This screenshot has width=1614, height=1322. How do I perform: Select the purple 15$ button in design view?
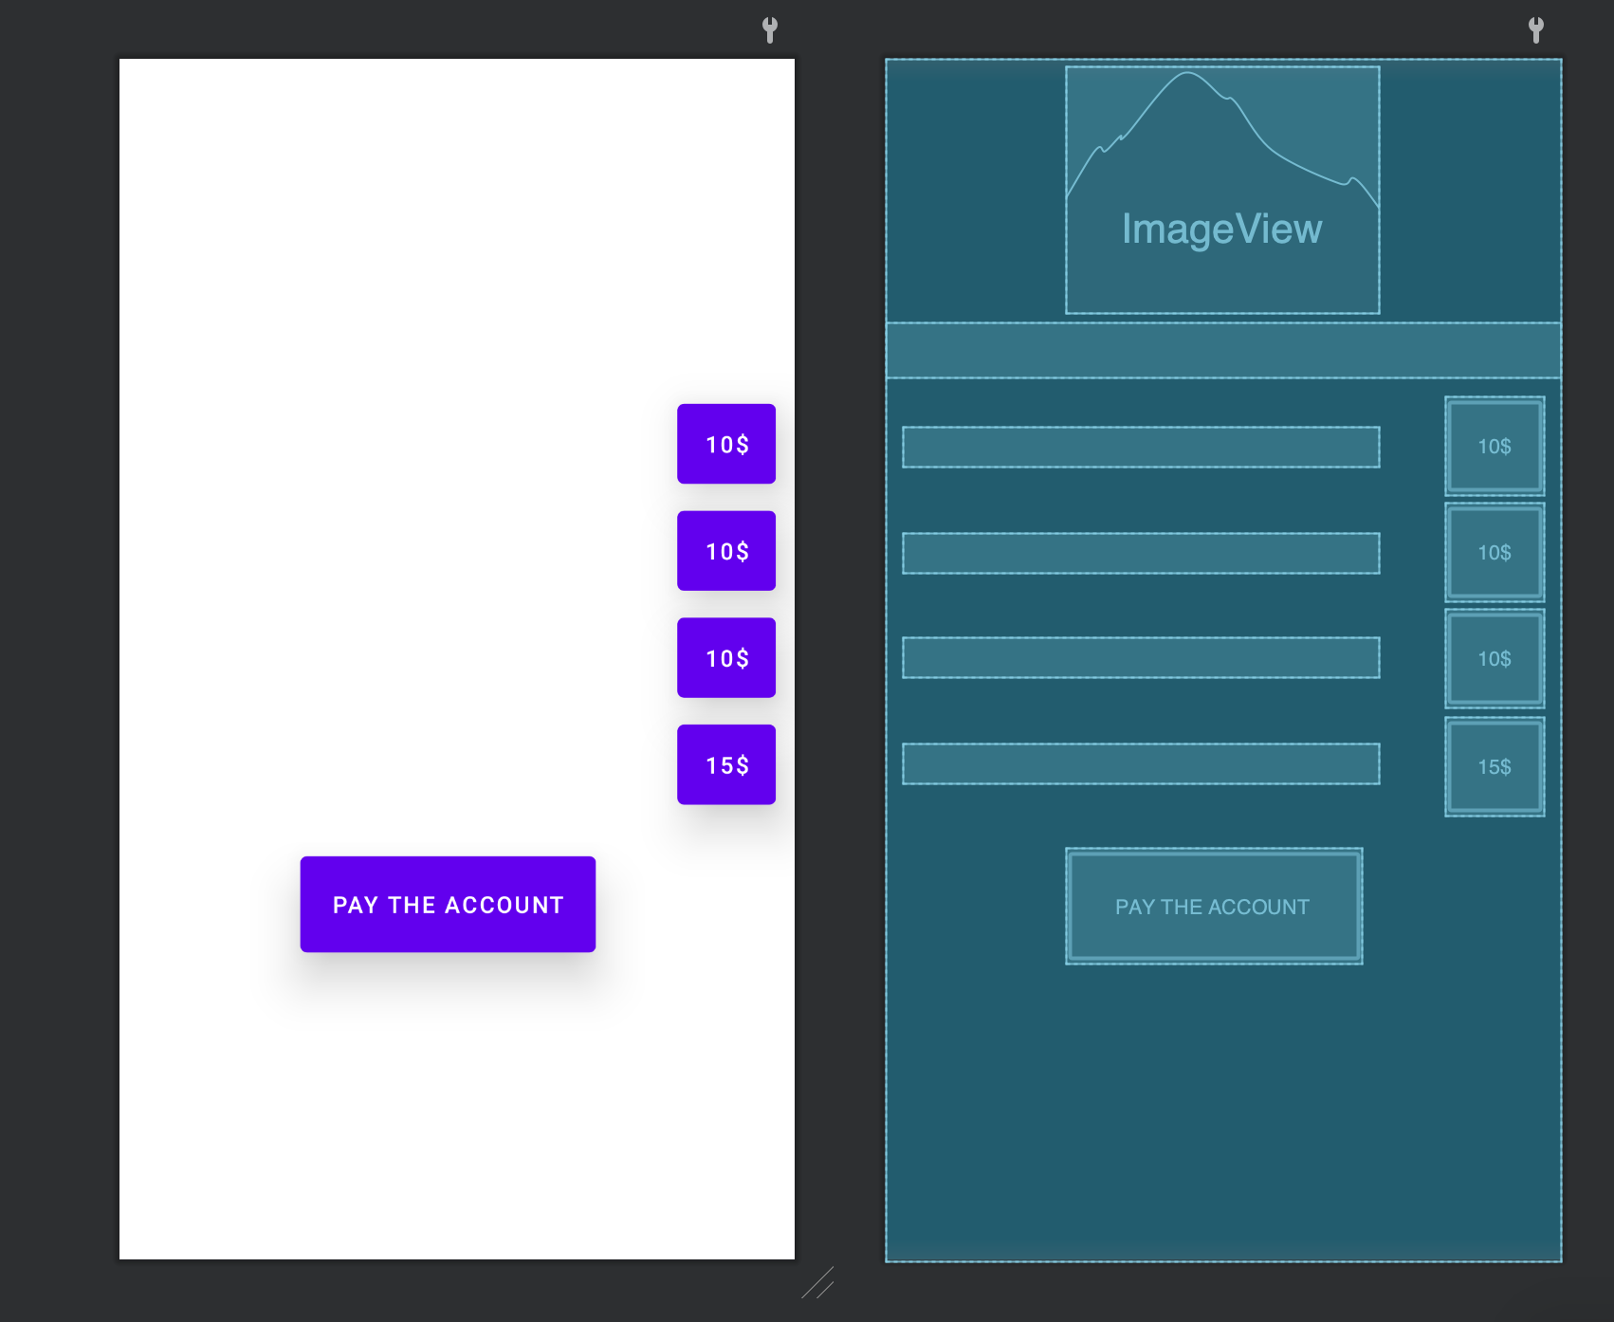[x=726, y=764]
